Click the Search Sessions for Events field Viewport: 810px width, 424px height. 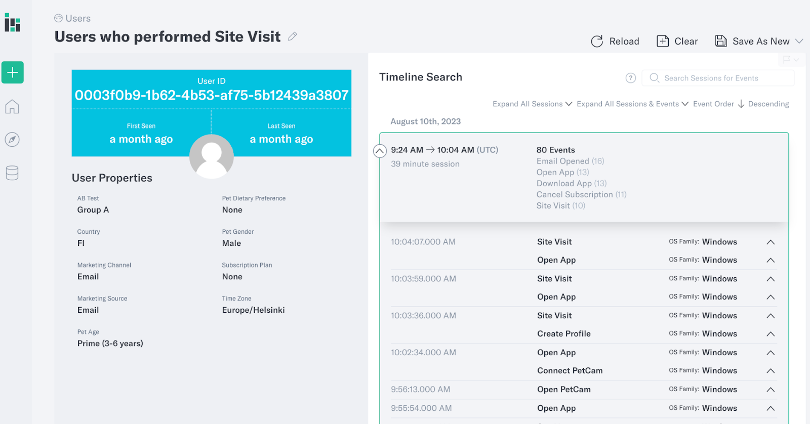pos(718,78)
